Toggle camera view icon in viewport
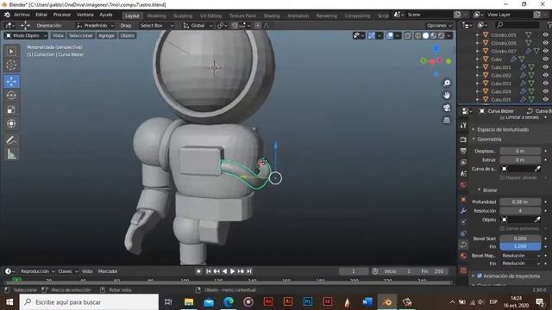 pos(447,108)
